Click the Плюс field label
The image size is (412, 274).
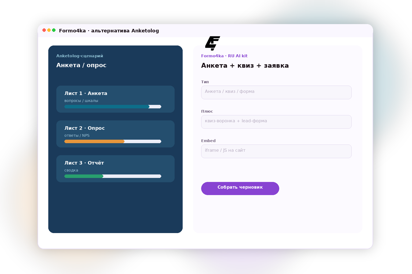click(207, 111)
